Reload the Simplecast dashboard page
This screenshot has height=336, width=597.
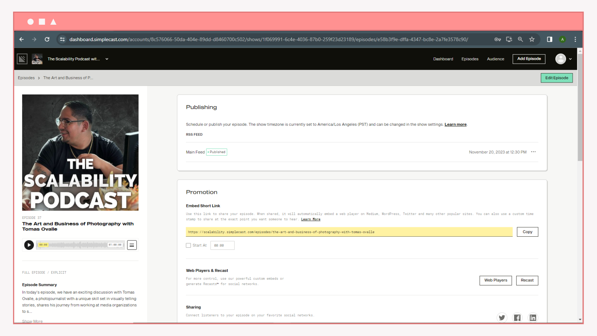coord(47,39)
